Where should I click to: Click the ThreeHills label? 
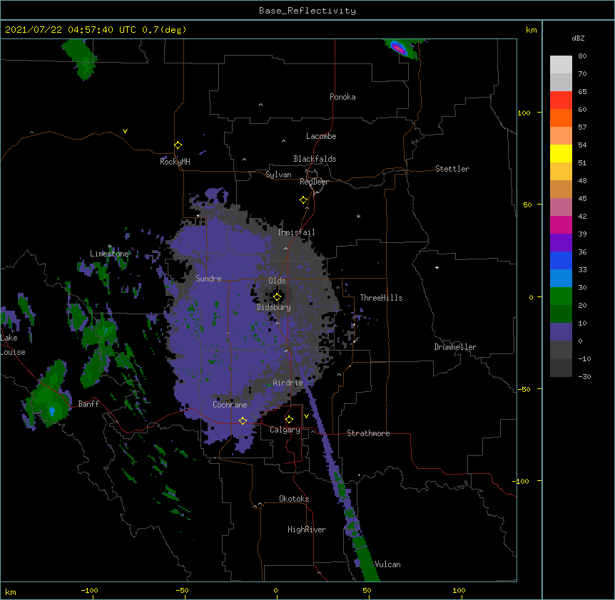381,298
